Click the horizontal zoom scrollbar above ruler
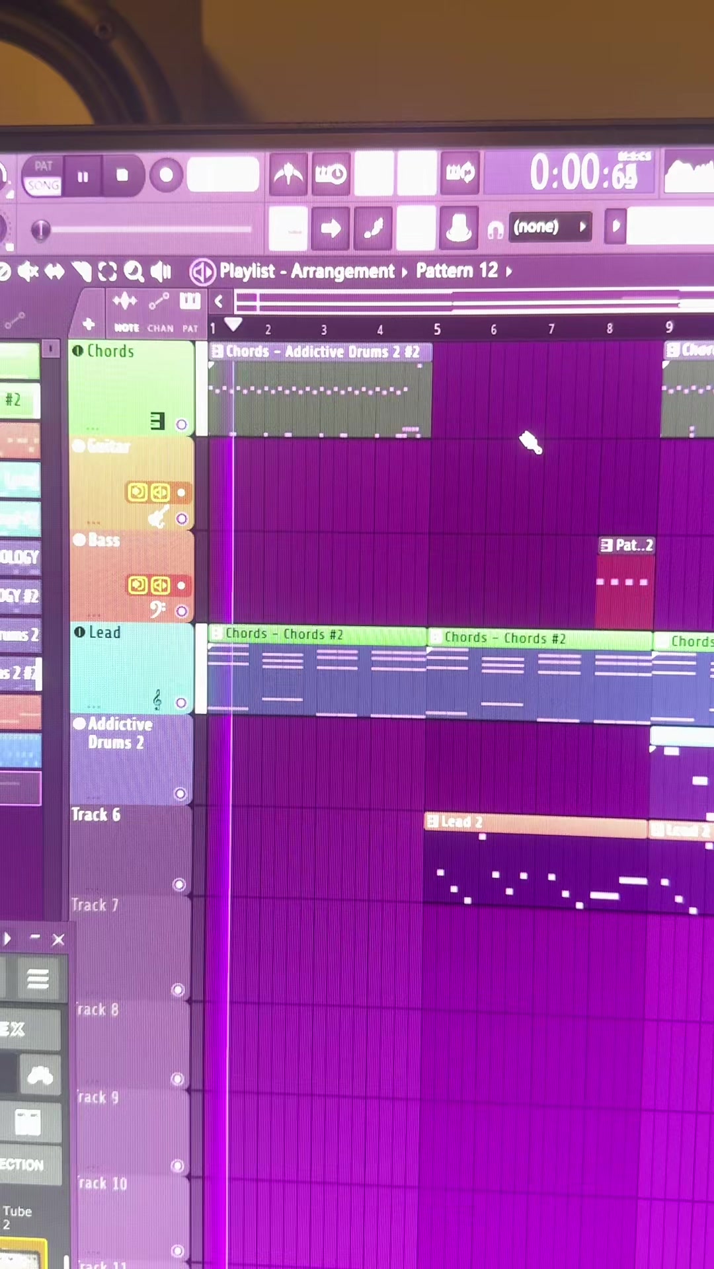 click(473, 301)
